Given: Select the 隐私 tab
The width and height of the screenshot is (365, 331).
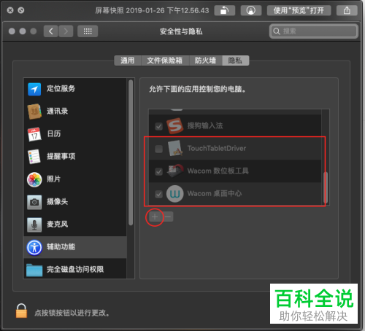Looking at the screenshot, I should click(235, 61).
